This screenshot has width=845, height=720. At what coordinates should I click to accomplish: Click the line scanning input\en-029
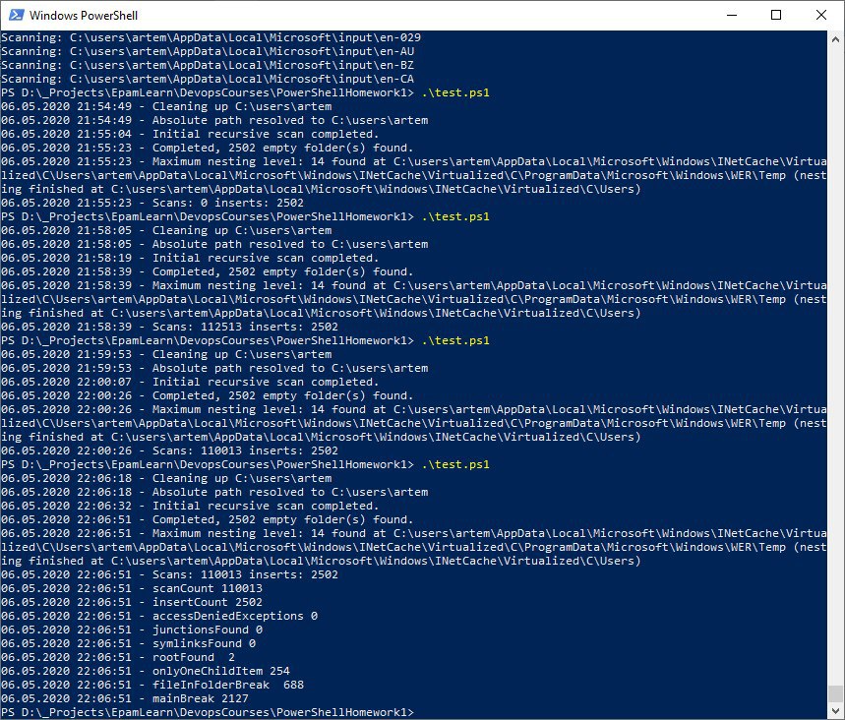coord(211,37)
